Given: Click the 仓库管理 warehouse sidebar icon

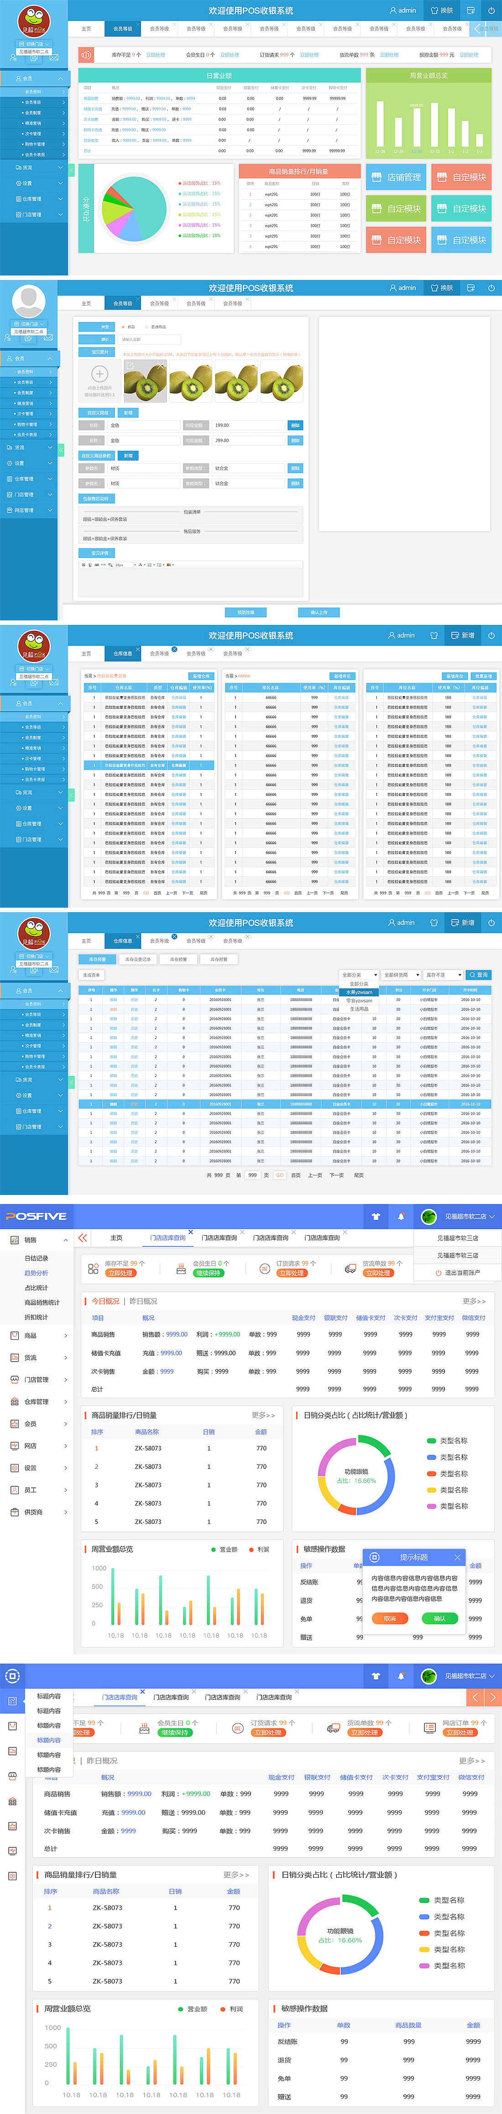Looking at the screenshot, I should click(14, 1402).
